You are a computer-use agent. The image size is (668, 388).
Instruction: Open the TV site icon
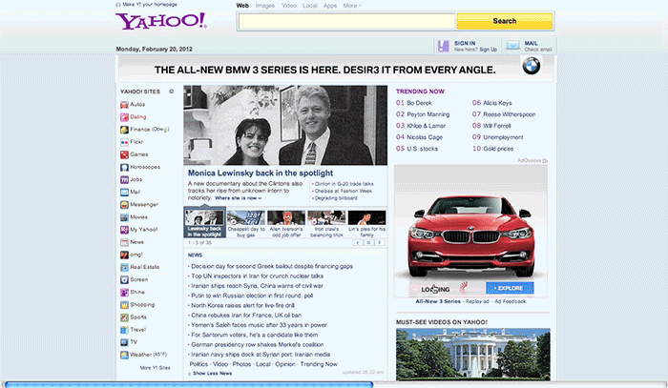124,343
